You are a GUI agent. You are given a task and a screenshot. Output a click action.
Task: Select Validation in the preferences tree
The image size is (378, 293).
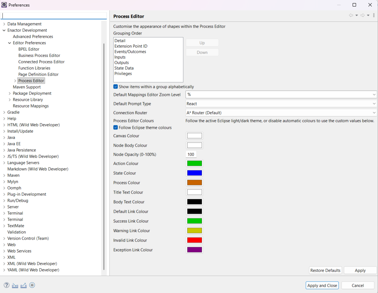click(x=16, y=232)
